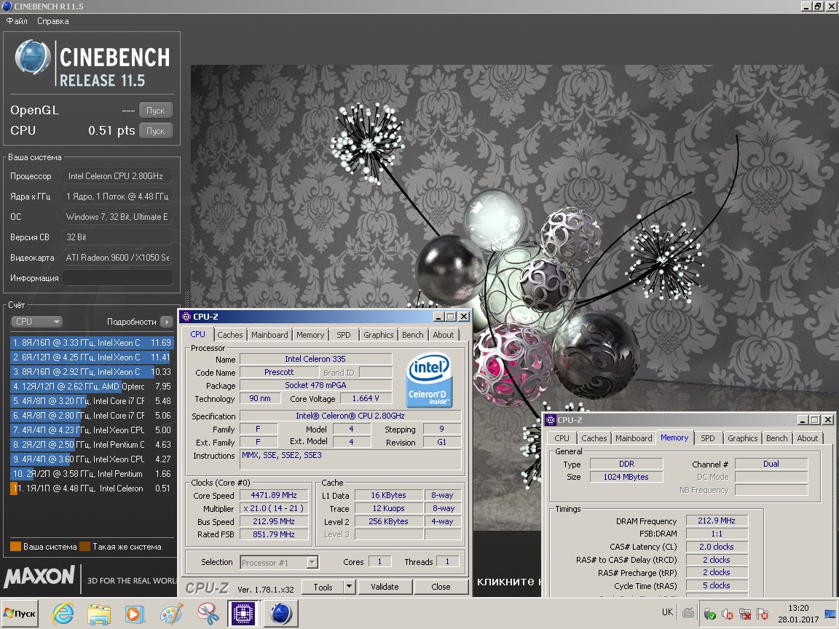Click the Close button in CPU-Z
Viewport: 839px width, 629px height.
pos(441,587)
